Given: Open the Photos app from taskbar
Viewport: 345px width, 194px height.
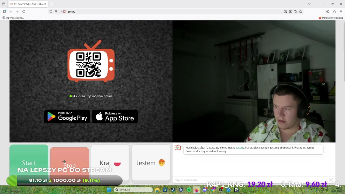Looking at the screenshot, I should [x=229, y=190].
